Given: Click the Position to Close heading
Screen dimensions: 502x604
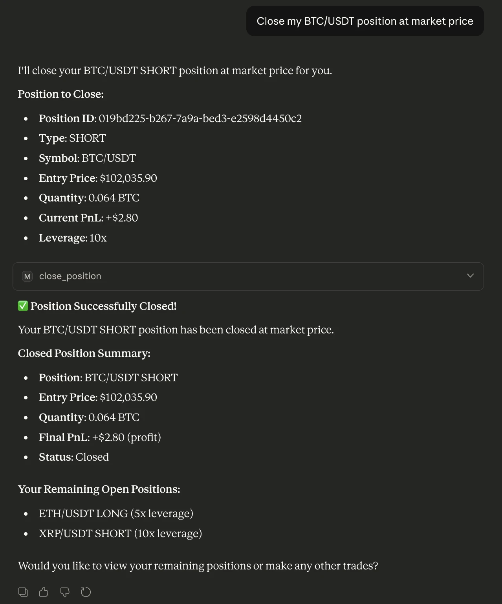Looking at the screenshot, I should pos(61,94).
